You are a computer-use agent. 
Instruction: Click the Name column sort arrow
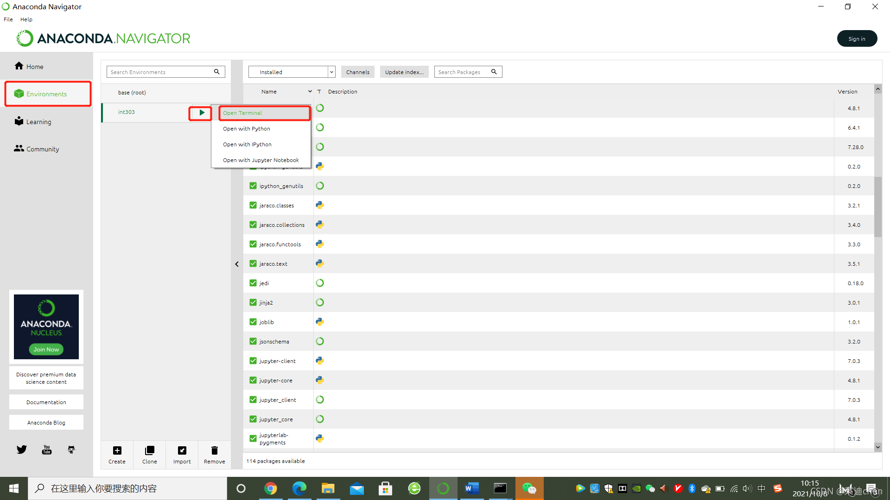coord(310,91)
